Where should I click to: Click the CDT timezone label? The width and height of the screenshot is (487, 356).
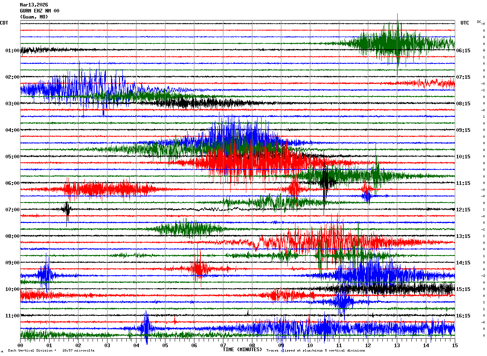tap(4, 23)
